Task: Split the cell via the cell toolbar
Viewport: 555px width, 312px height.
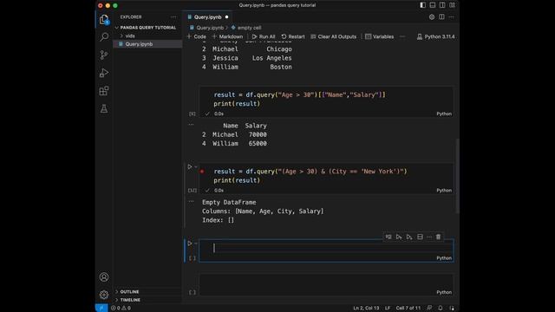Action: [x=420, y=237]
